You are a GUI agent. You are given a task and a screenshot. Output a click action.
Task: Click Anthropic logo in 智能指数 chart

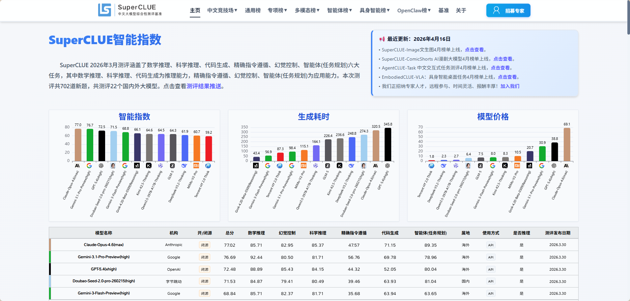tap(77, 166)
